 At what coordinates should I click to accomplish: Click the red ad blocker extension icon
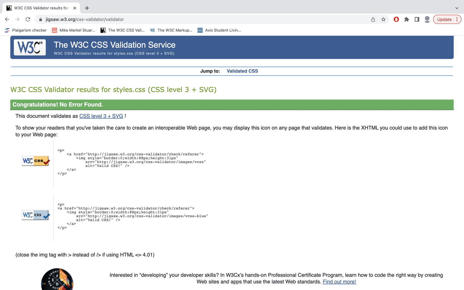396,19
